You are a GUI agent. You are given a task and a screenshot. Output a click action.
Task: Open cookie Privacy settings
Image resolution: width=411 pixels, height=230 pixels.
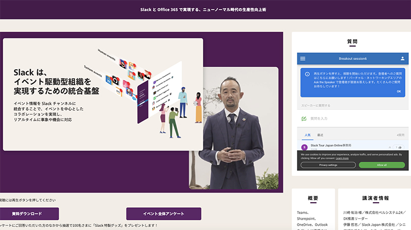tap(328, 165)
